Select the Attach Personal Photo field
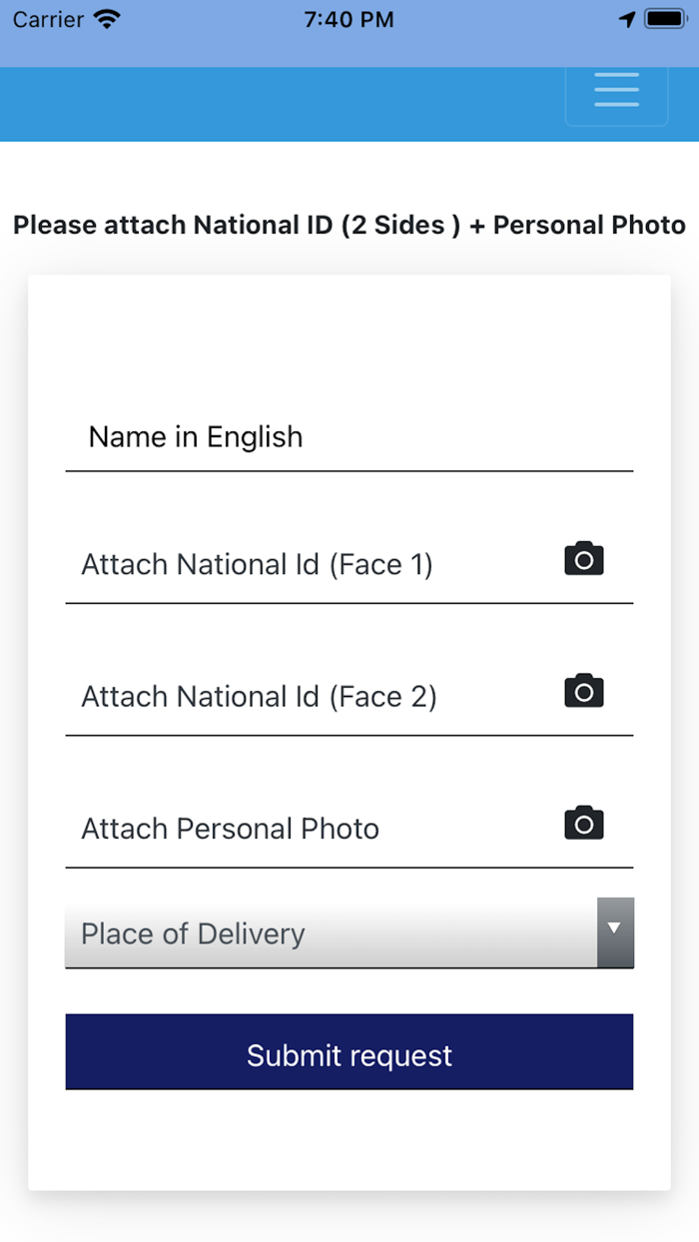Image resolution: width=699 pixels, height=1242 pixels. [300, 829]
